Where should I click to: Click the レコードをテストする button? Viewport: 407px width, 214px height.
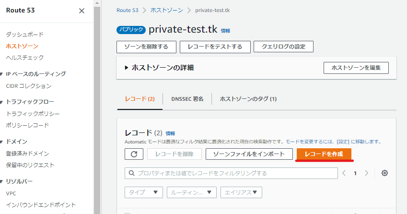click(215, 47)
